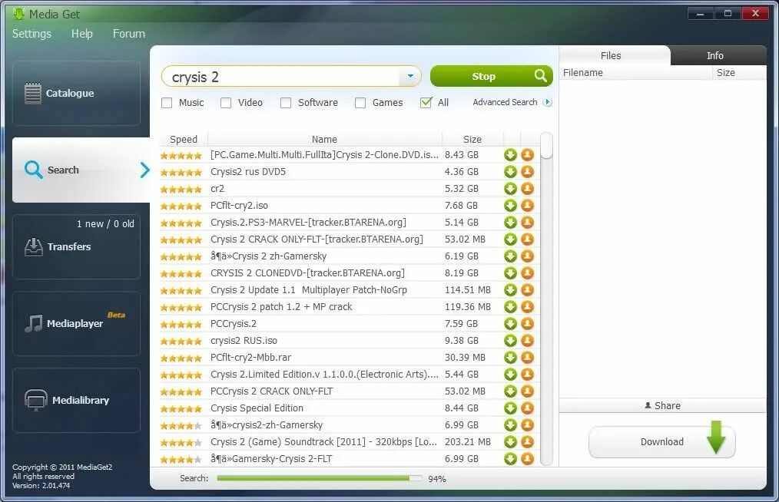
Task: Click green arrow for Gamersky-Crysis 2-FLT row
Action: (510, 459)
